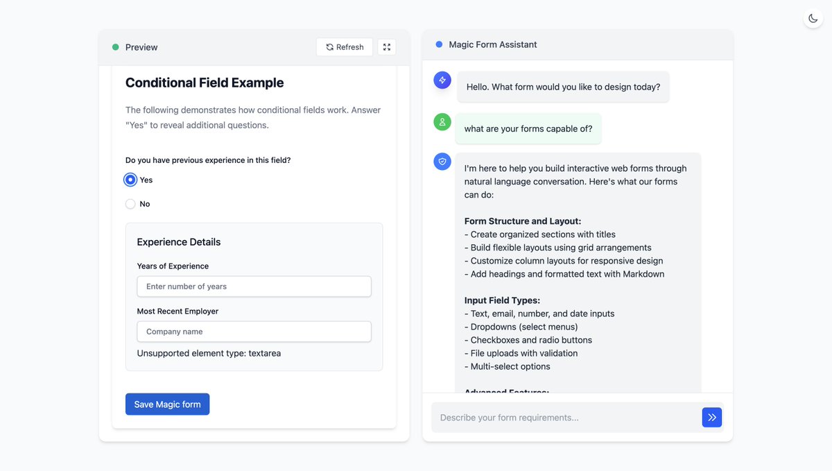Click the 'Dropdowns (select menus)' line

click(x=521, y=327)
